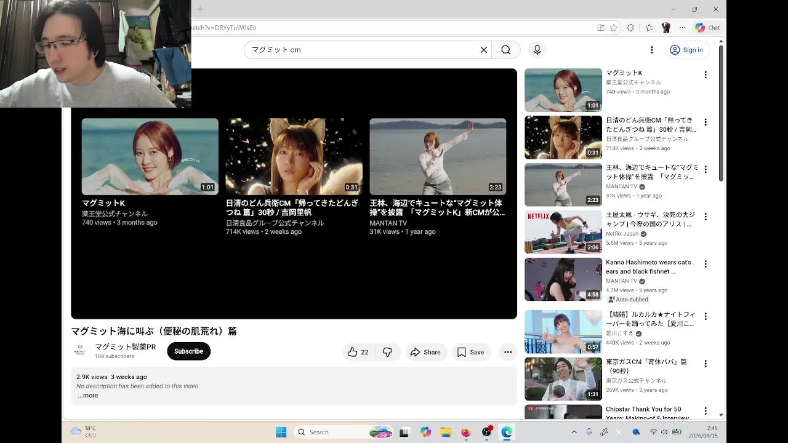Open Edge extensions puzzle icon
788x443 pixels.
(x=630, y=28)
